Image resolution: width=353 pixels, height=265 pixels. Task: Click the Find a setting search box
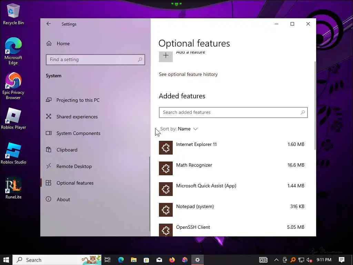[x=95, y=59]
